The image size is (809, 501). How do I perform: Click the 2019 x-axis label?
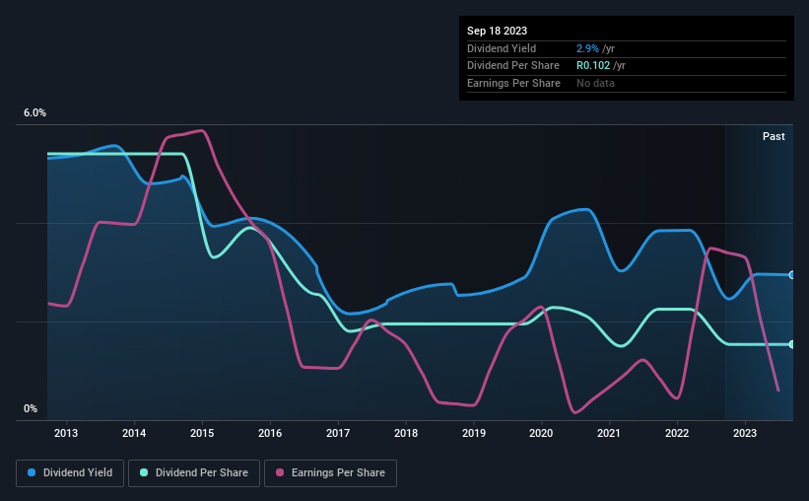(474, 433)
